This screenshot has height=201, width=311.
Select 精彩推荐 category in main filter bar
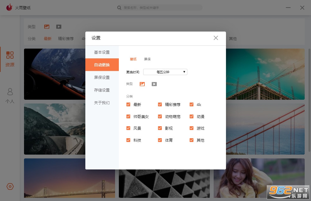coord(66,38)
